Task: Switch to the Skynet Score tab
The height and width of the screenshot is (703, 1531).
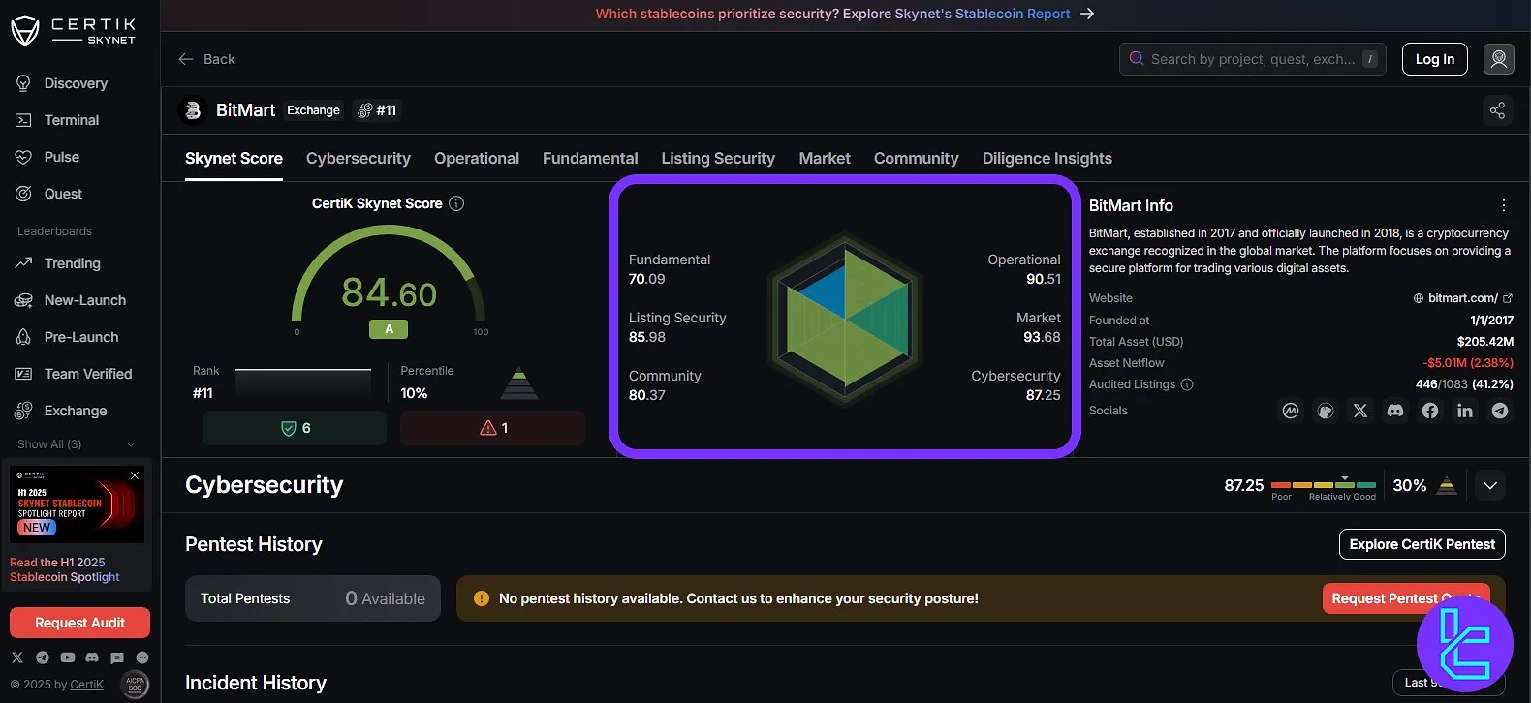Action: pyautogui.click(x=234, y=159)
